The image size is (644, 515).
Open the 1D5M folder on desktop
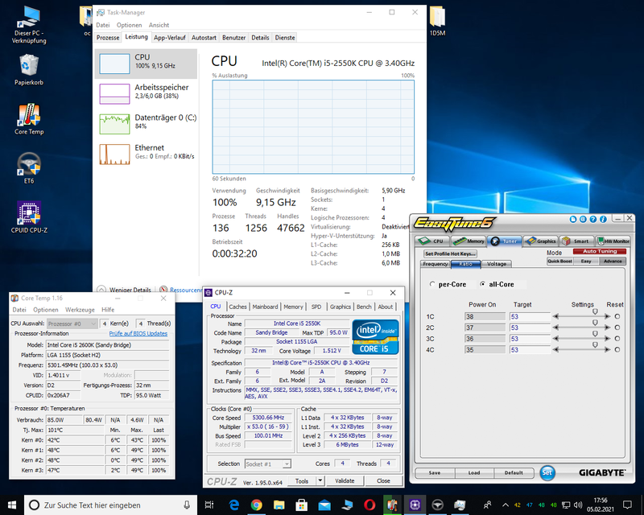437,22
